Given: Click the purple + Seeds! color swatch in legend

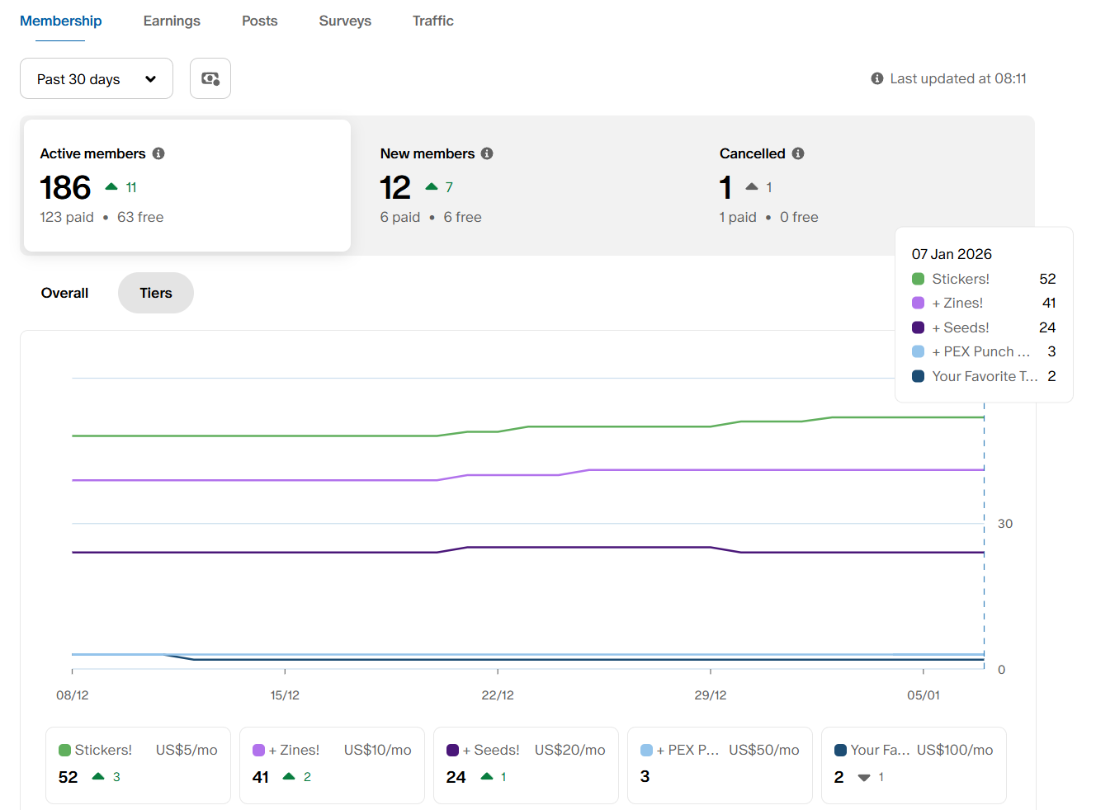Looking at the screenshot, I should coord(452,751).
